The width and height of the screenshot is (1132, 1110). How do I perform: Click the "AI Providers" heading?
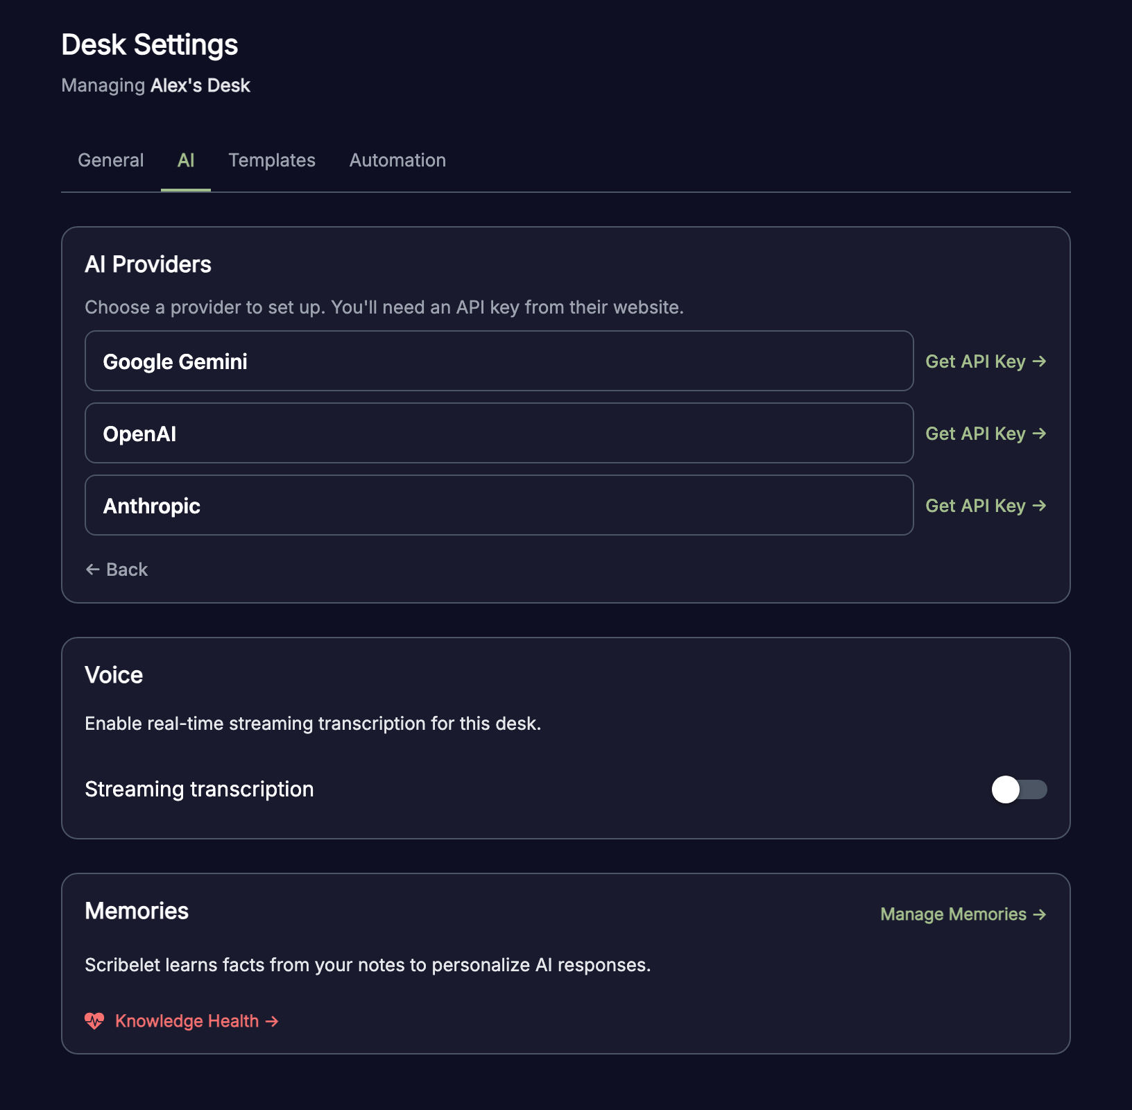pyautogui.click(x=148, y=264)
